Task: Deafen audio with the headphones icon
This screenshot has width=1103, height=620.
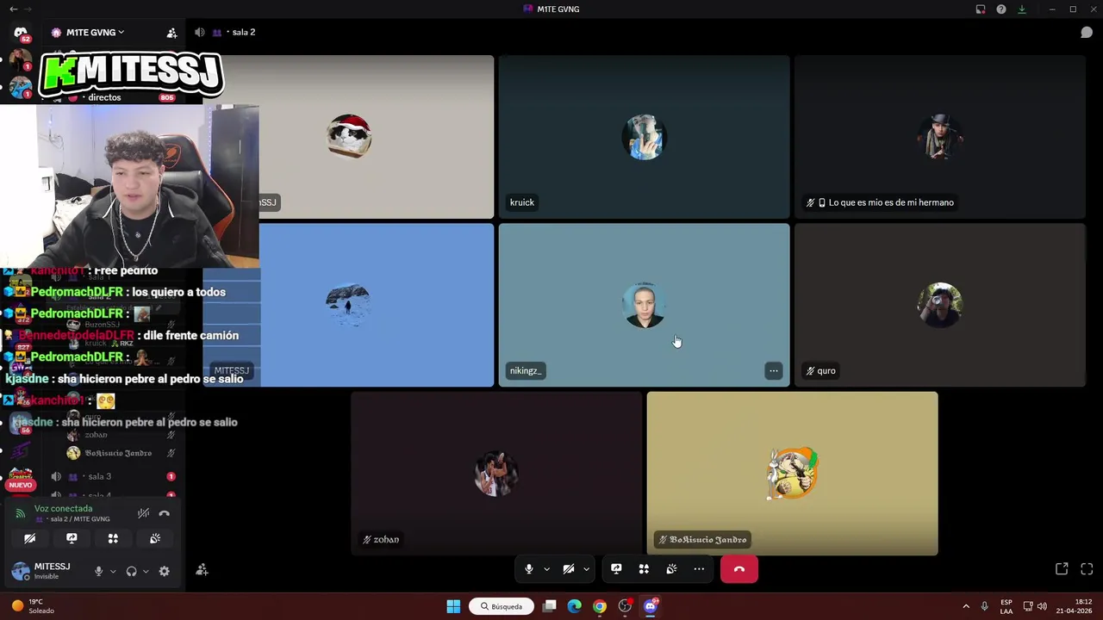Action: (x=132, y=571)
